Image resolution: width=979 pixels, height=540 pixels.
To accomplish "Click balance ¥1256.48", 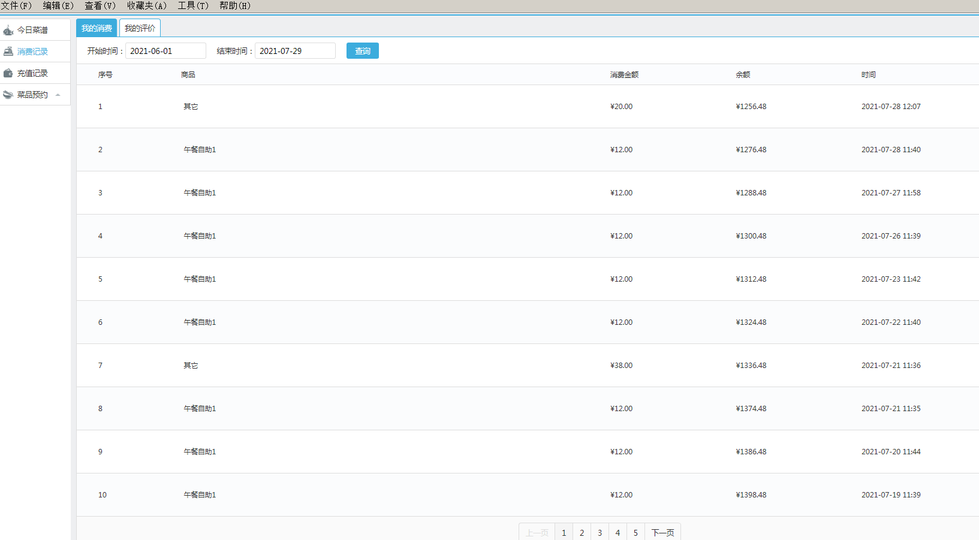I will (751, 107).
